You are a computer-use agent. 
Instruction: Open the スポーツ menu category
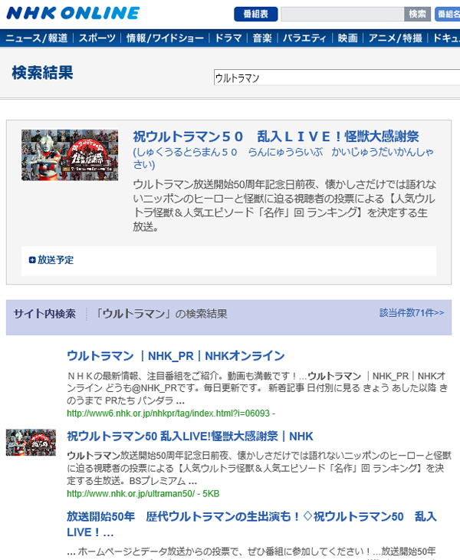(97, 38)
